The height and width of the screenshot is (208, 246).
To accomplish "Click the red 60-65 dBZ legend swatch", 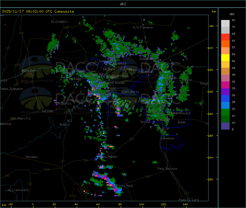I will pyautogui.click(x=225, y=37).
